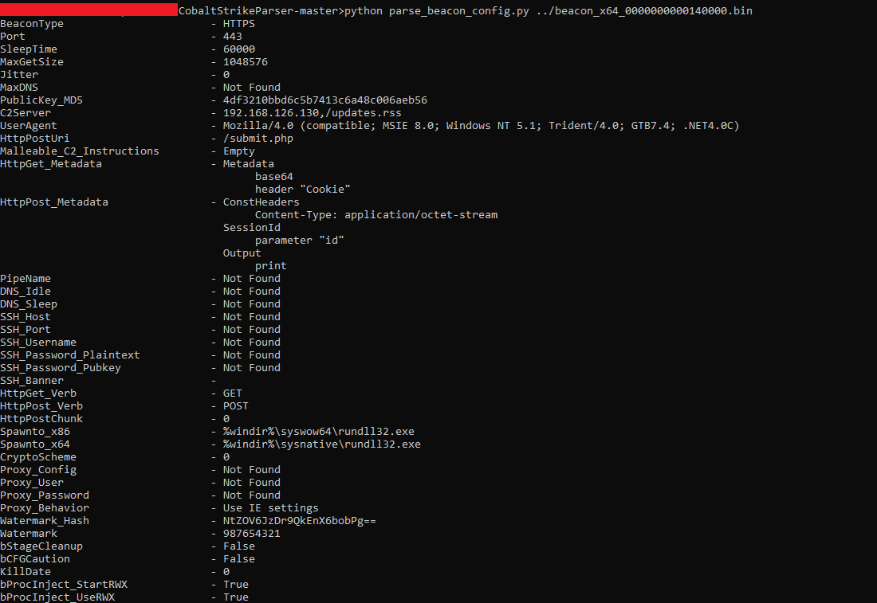Click the SleepTime value 60000
This screenshot has width=877, height=603.
(239, 49)
